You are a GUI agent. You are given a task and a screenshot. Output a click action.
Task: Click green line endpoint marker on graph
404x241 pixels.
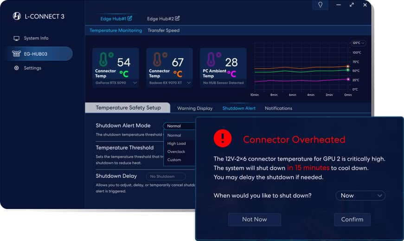coord(348,70)
